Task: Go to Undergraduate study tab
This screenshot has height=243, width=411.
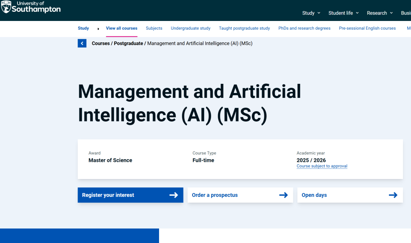Action: [x=191, y=28]
